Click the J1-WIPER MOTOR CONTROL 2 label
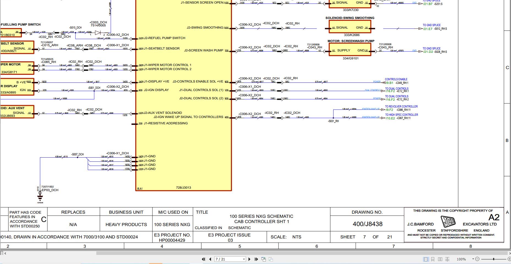The height and width of the screenshot is (264, 511). click(168, 69)
